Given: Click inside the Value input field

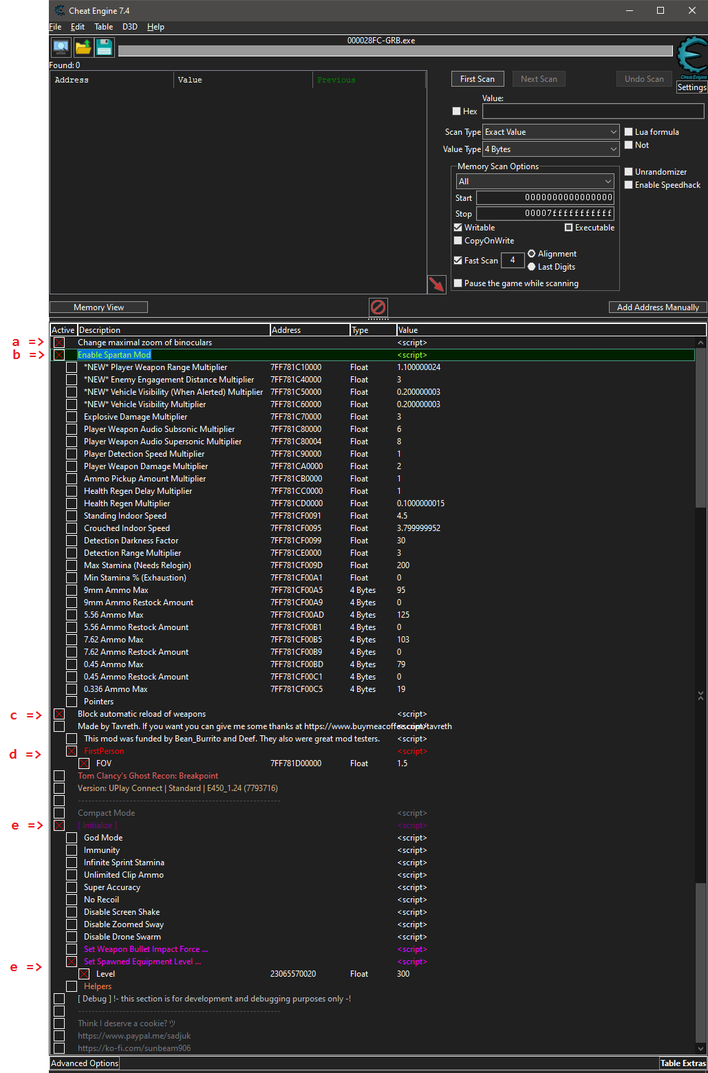Looking at the screenshot, I should tap(592, 111).
